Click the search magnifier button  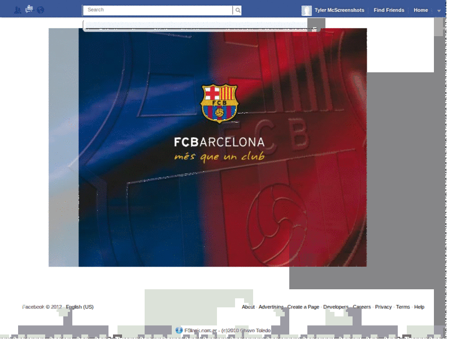pos(237,10)
